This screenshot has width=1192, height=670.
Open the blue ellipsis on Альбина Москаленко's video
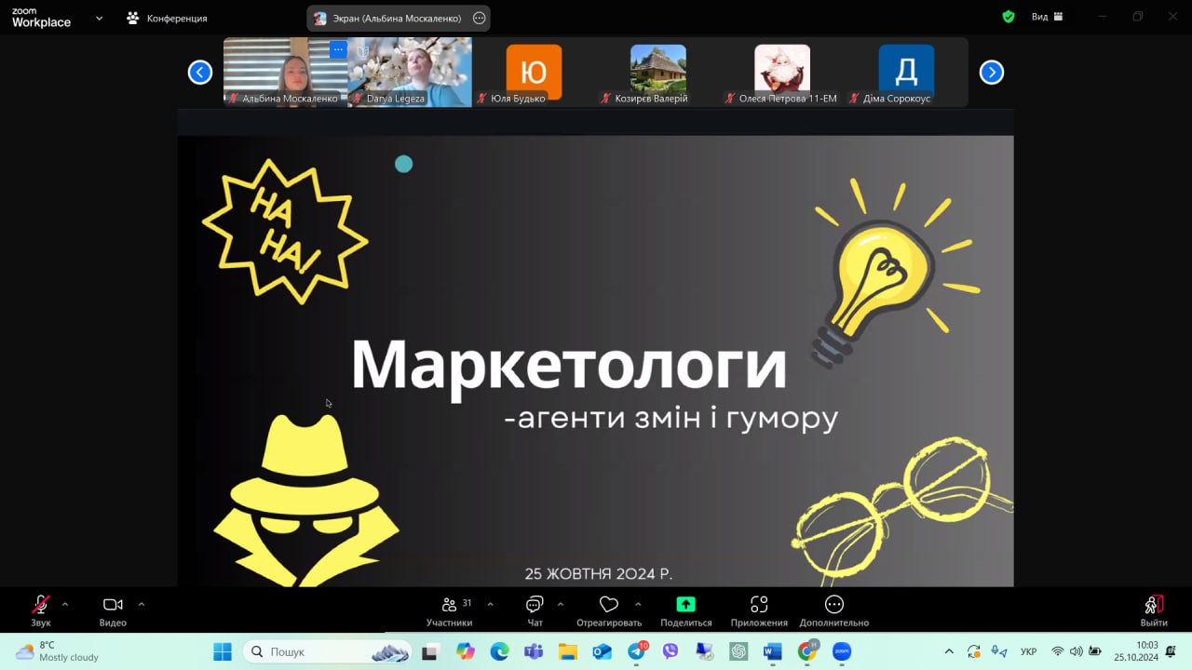pyautogui.click(x=338, y=49)
